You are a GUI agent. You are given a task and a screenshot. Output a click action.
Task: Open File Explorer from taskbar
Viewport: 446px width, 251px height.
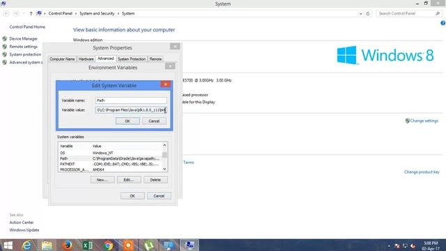point(47,245)
